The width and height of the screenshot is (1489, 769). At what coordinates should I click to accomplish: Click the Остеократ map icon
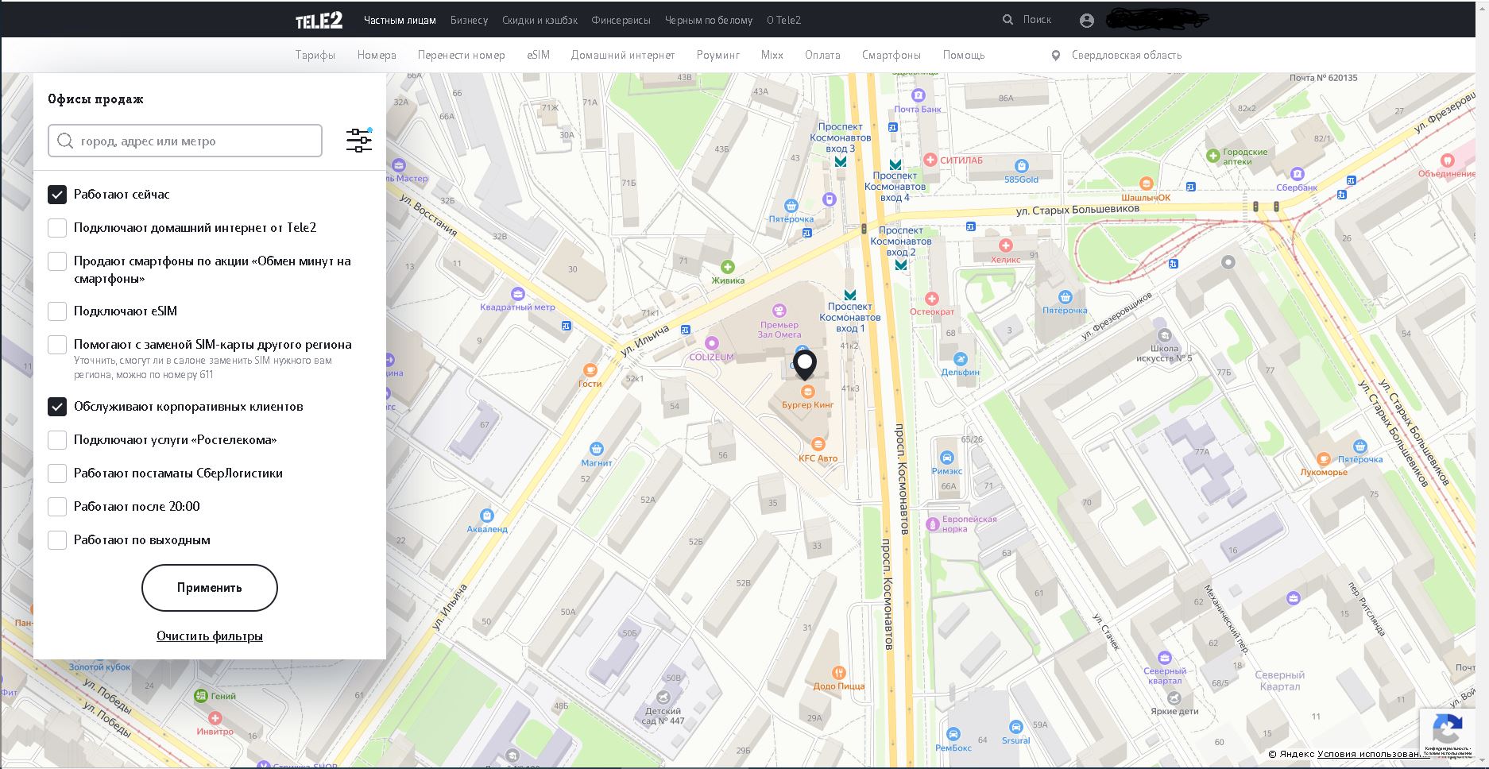tap(932, 299)
